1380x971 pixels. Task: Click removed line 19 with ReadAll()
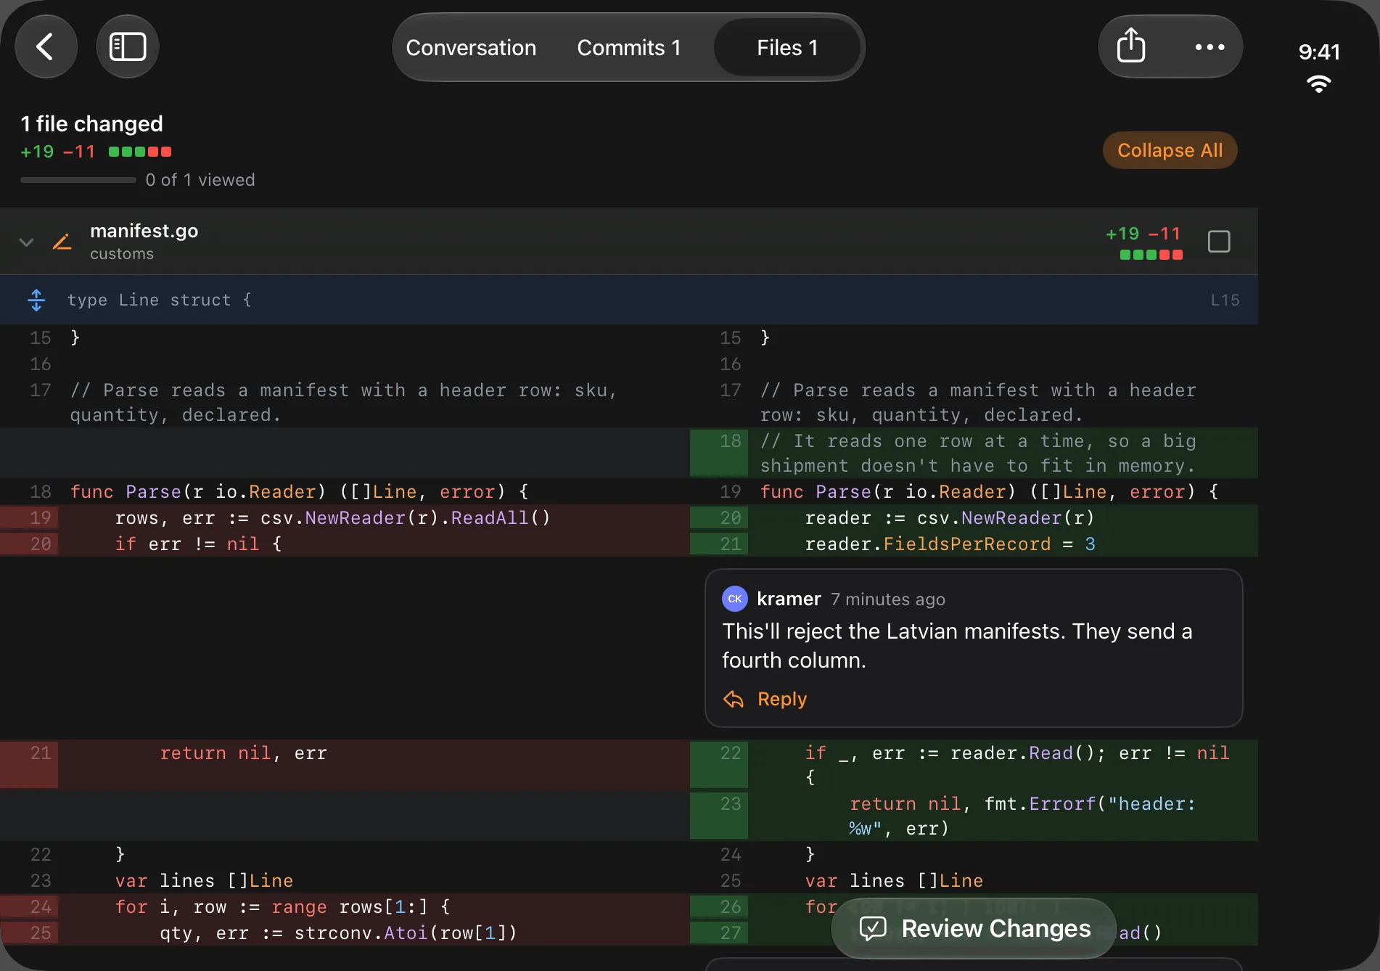345,517
